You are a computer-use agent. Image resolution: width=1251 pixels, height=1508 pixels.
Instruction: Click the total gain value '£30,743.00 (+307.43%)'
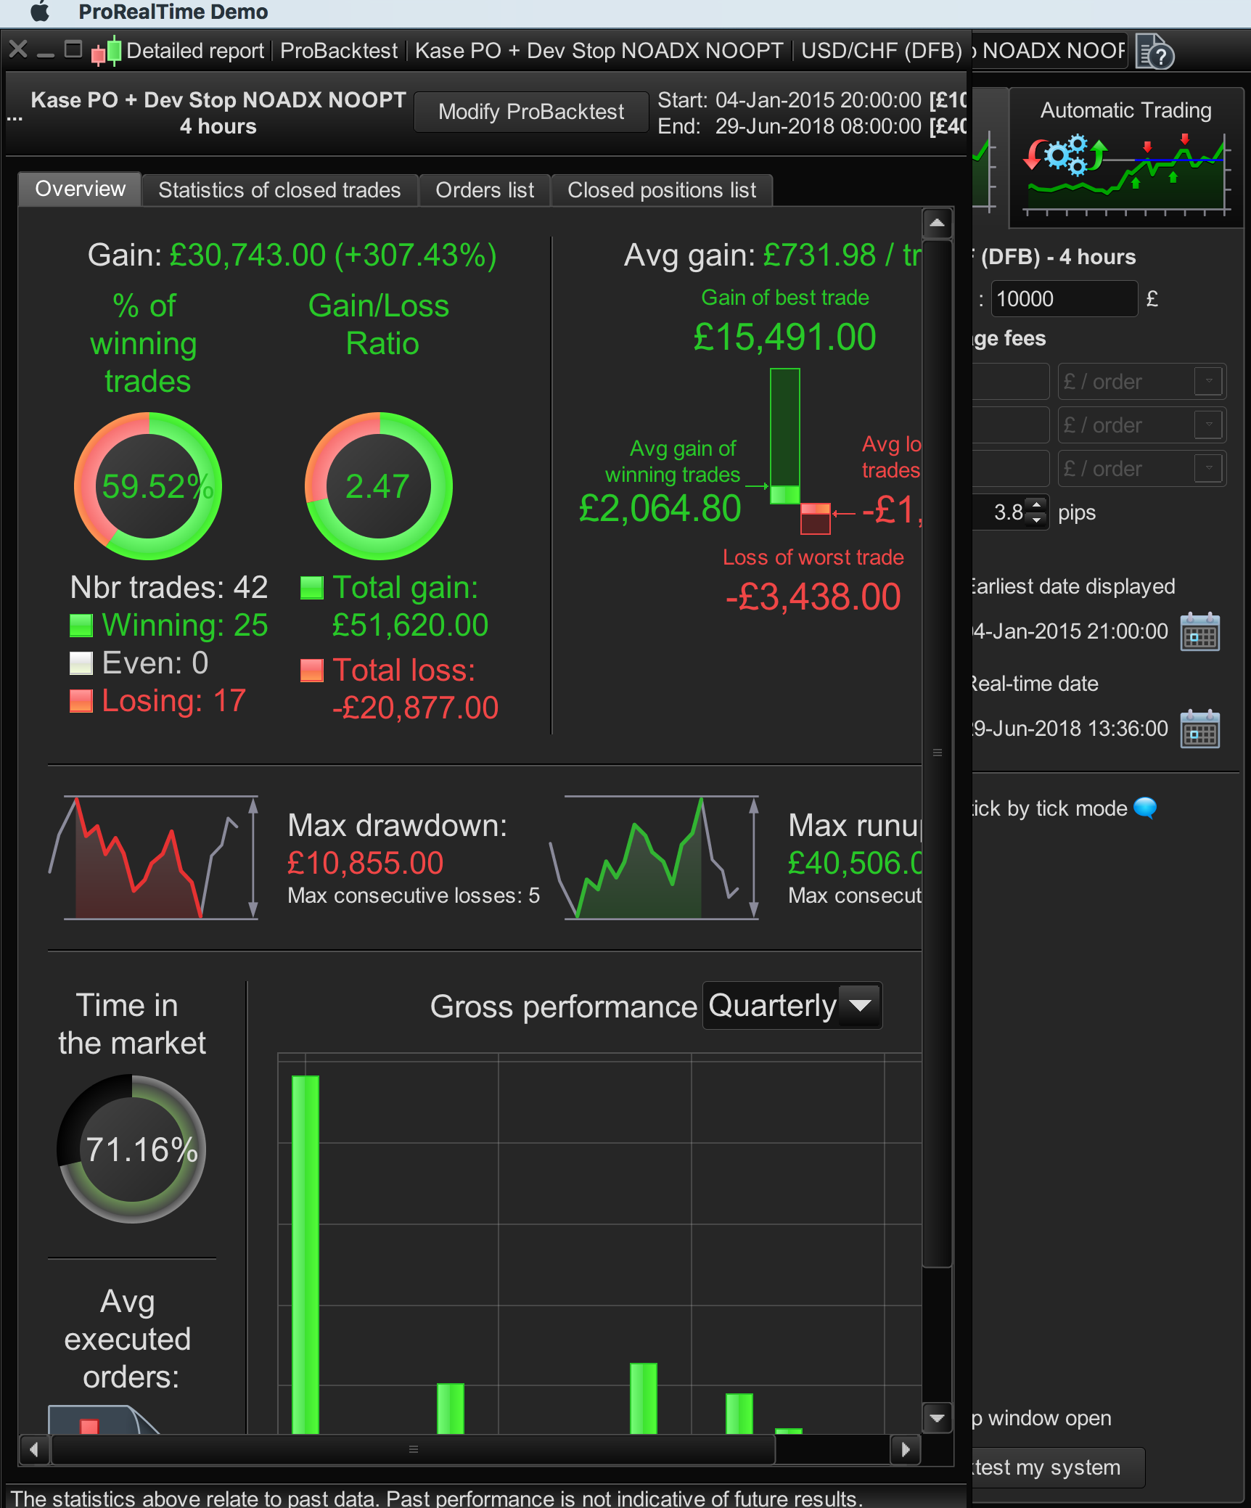[333, 255]
